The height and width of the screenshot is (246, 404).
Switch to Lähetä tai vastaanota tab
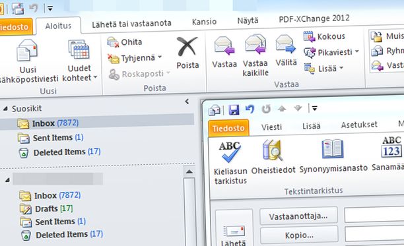pos(131,24)
